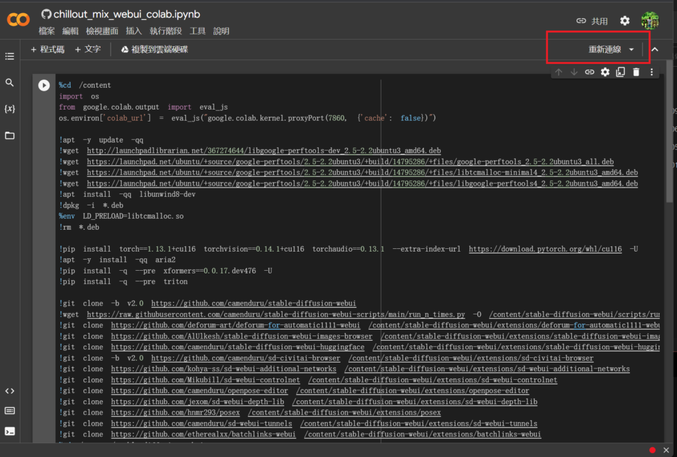Screen dimensions: 677x457
Task: Open the cell's three-dot more menu
Action: tap(651, 72)
